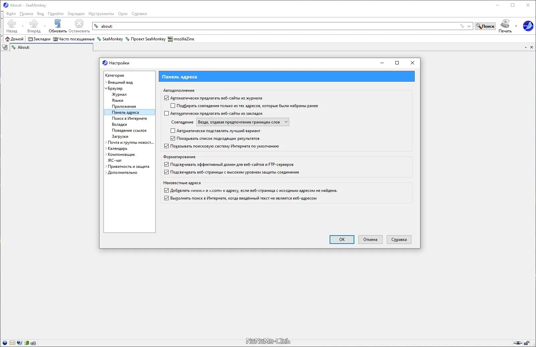This screenshot has height=347, width=536.
Task: Click the Справка button in the dialog
Action: click(x=399, y=240)
